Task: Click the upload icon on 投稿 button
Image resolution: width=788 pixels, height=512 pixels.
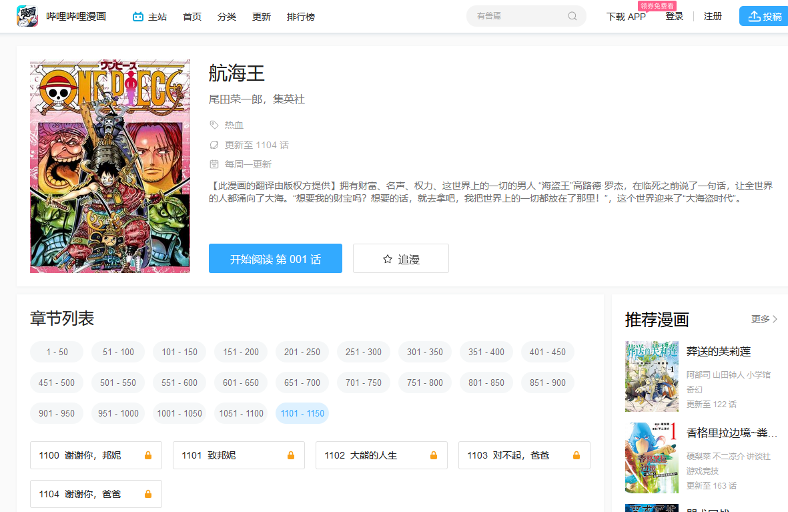Action: coord(754,17)
